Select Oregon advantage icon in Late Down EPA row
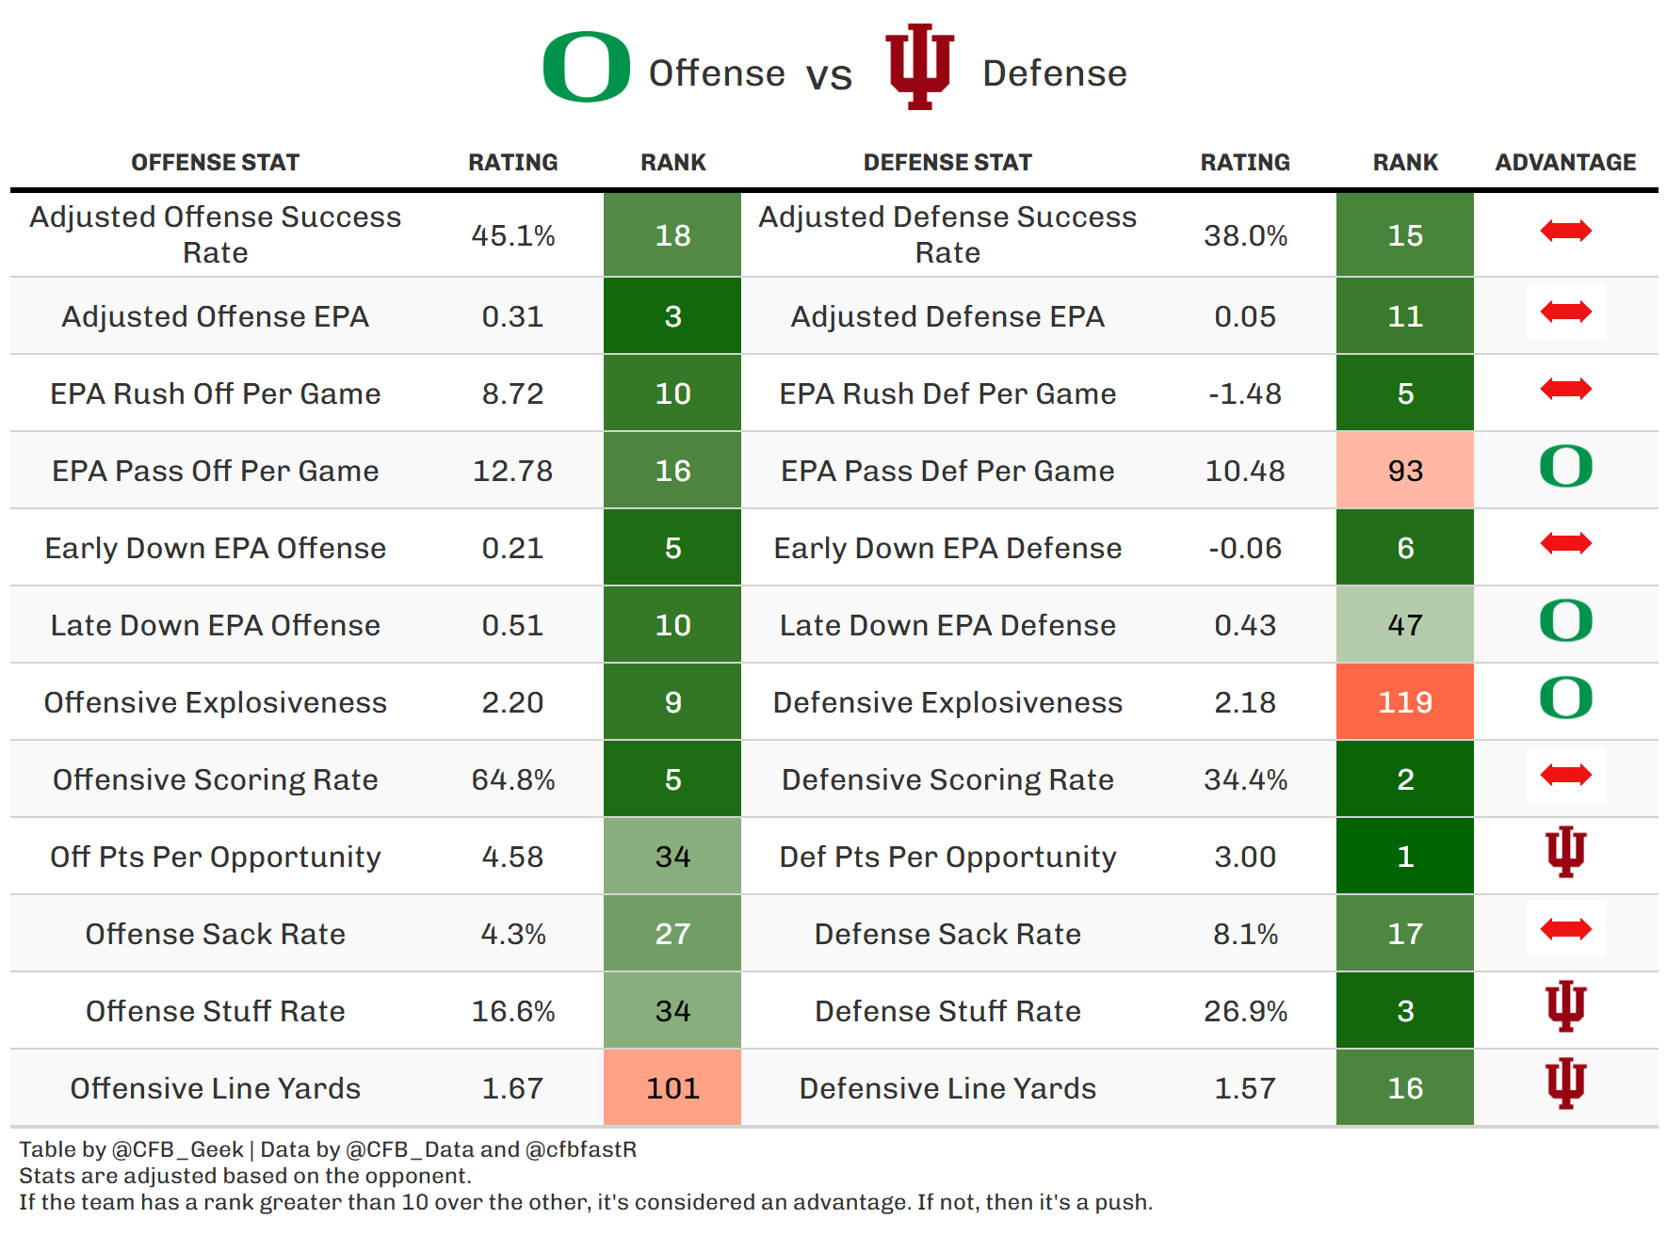This screenshot has width=1667, height=1235. point(1565,621)
